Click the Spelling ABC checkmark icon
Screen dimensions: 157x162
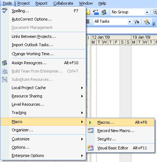pyautogui.click(x=5, y=10)
